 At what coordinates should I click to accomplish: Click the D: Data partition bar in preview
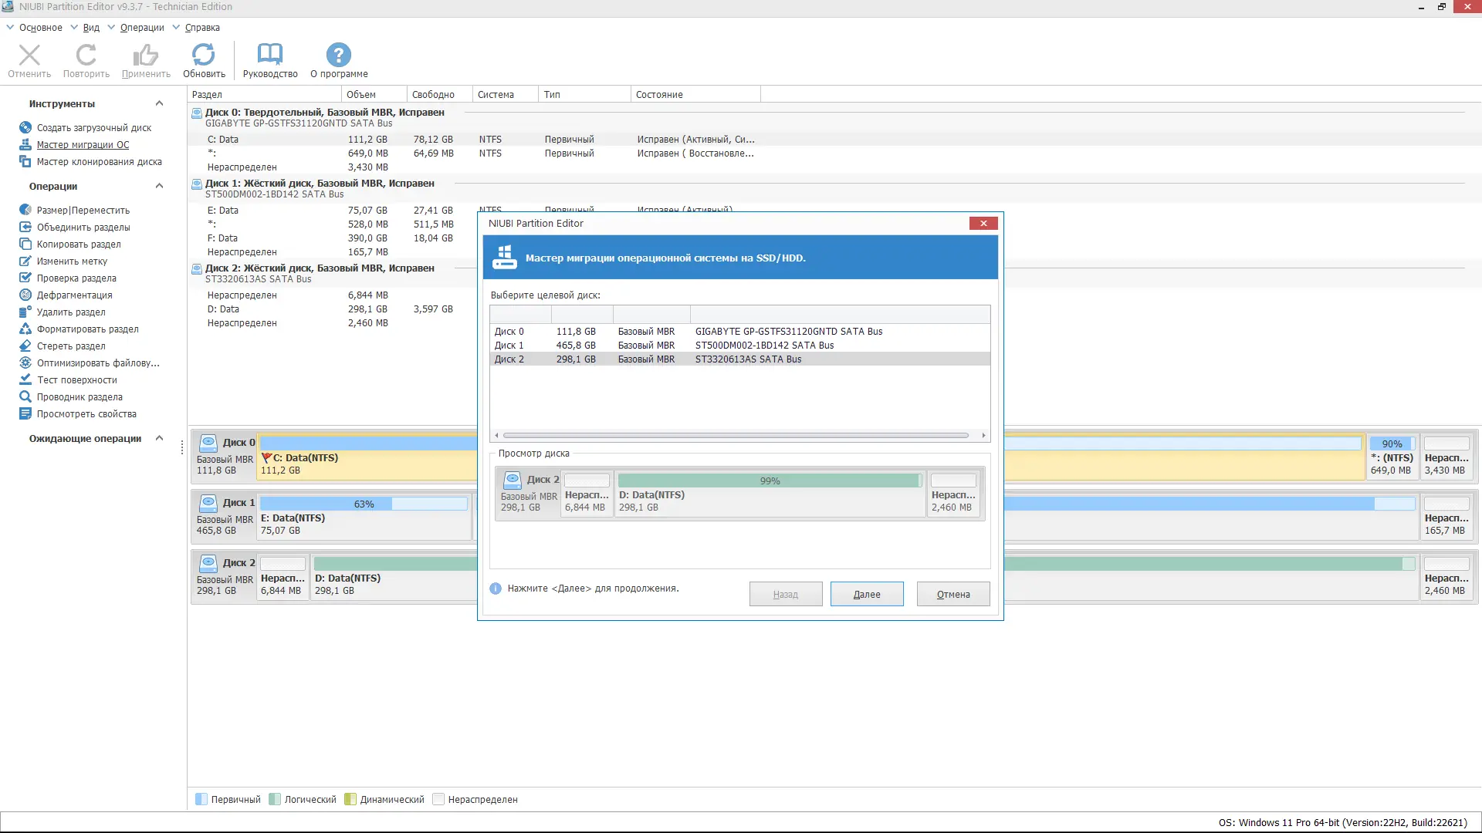769,494
